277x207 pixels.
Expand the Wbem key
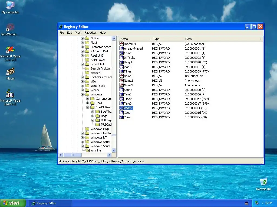click(82, 90)
